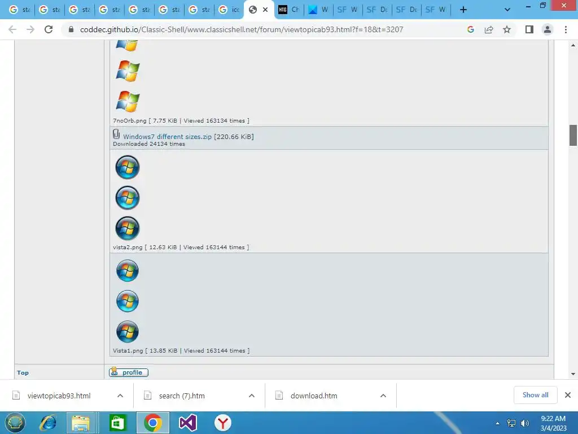The image size is (578, 434).
Task: Bookmark this page with the star icon
Action: [507, 29]
